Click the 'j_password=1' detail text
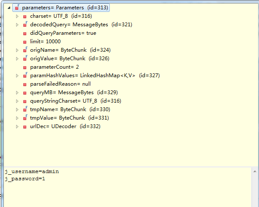 [25, 179]
